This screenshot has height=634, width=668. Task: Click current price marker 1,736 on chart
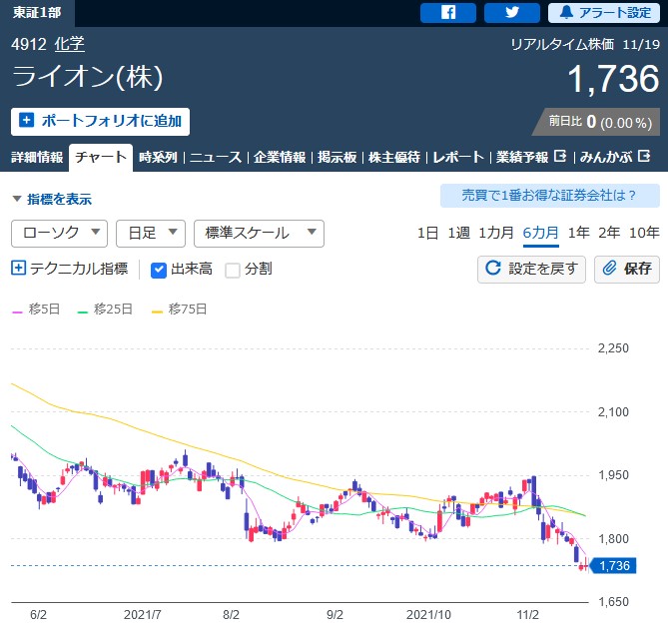[x=613, y=566]
